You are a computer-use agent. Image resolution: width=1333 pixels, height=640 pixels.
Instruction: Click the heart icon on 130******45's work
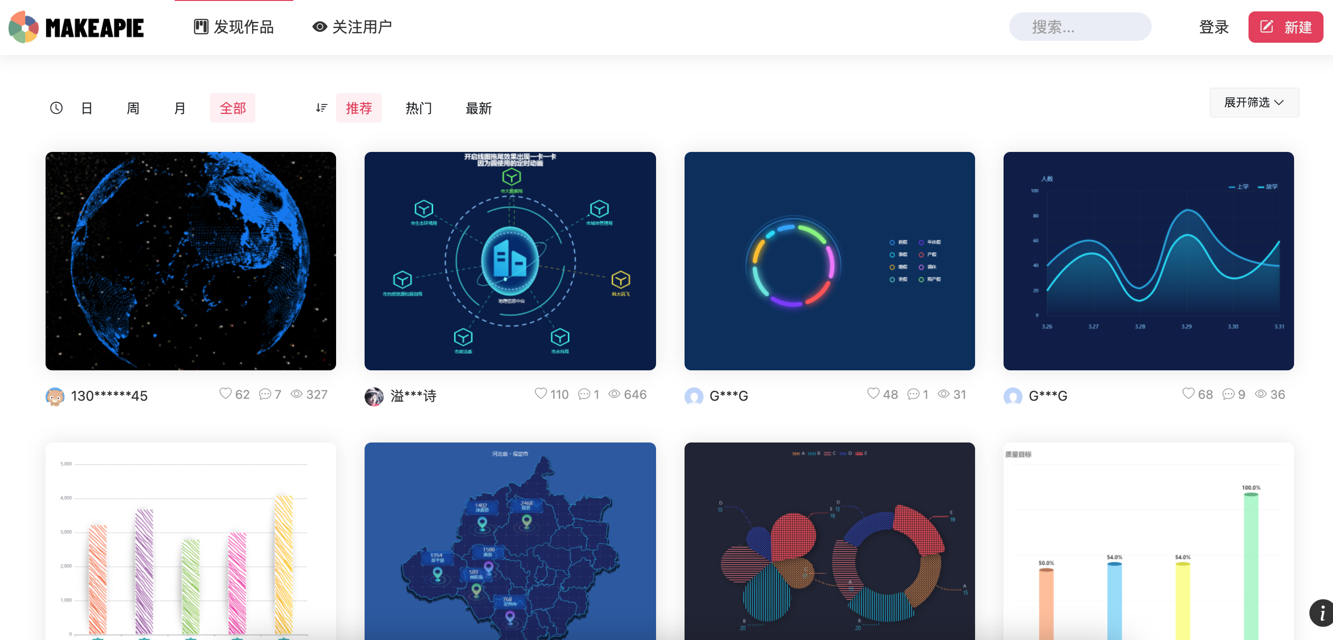(225, 394)
